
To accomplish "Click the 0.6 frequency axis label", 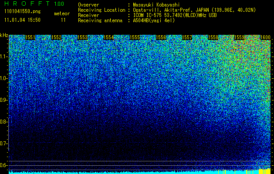I will pos(4,165).
